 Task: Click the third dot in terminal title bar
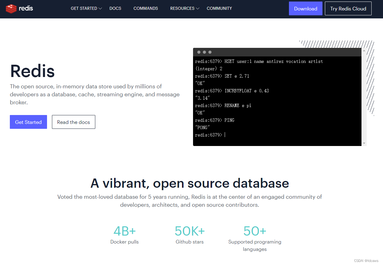click(210, 52)
